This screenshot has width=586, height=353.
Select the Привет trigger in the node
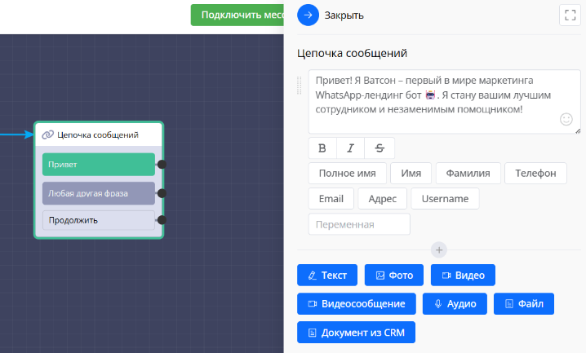click(x=98, y=164)
